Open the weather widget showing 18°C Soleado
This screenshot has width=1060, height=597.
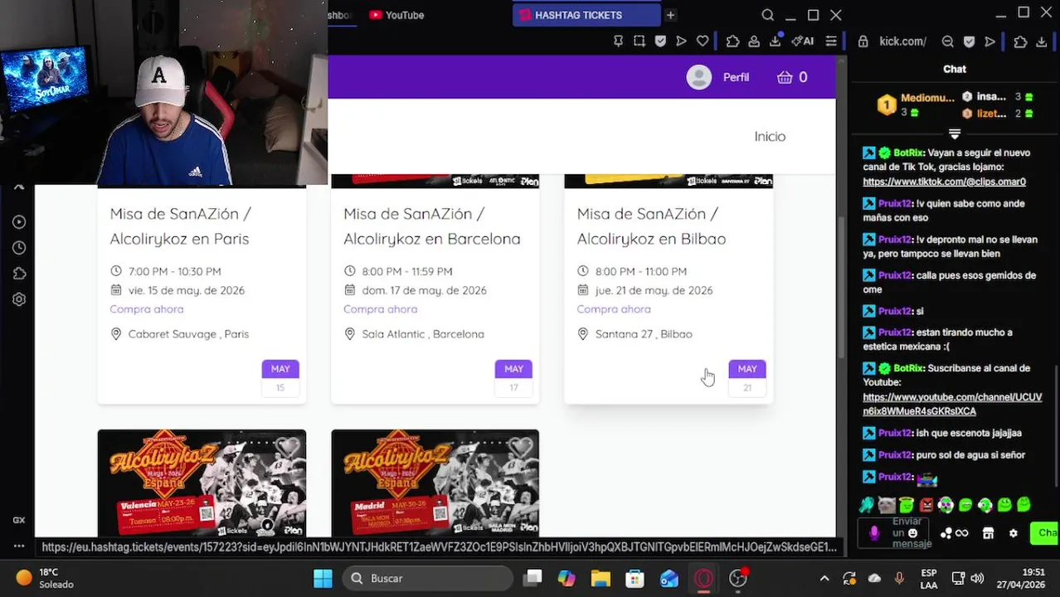[46, 578]
